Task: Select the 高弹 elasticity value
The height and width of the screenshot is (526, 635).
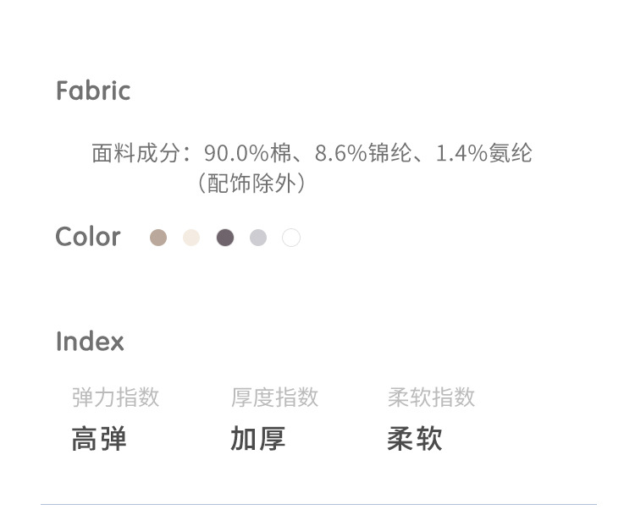Action: (x=99, y=439)
